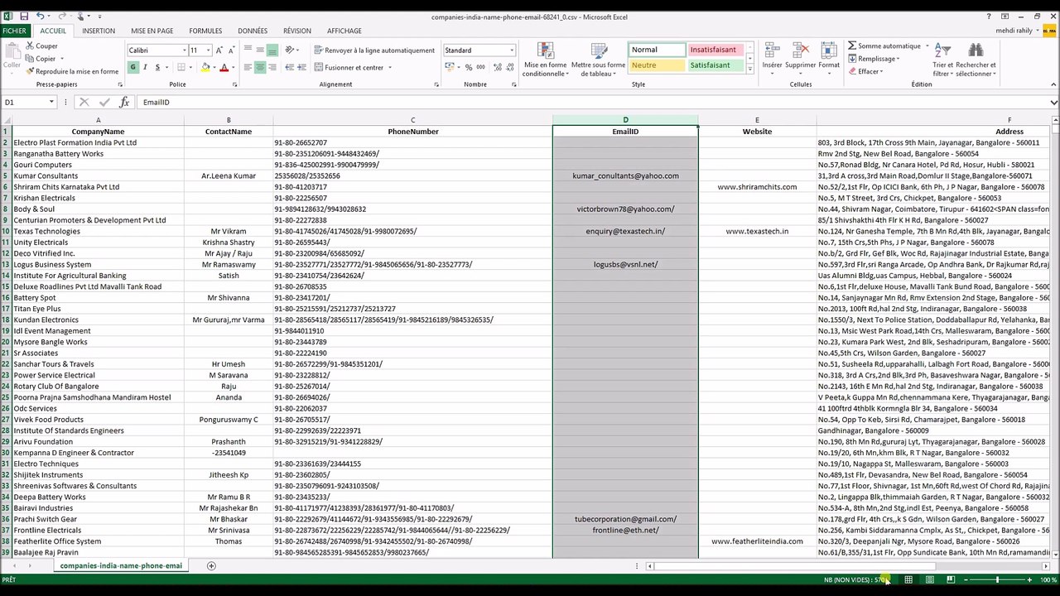The width and height of the screenshot is (1060, 596).
Task: Click the insert function fx button
Action: click(124, 102)
